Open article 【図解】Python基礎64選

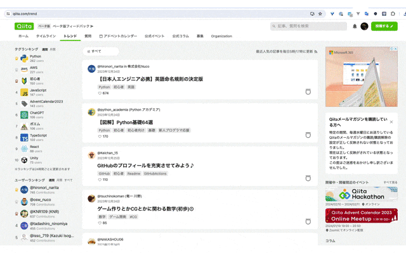[x=125, y=122]
